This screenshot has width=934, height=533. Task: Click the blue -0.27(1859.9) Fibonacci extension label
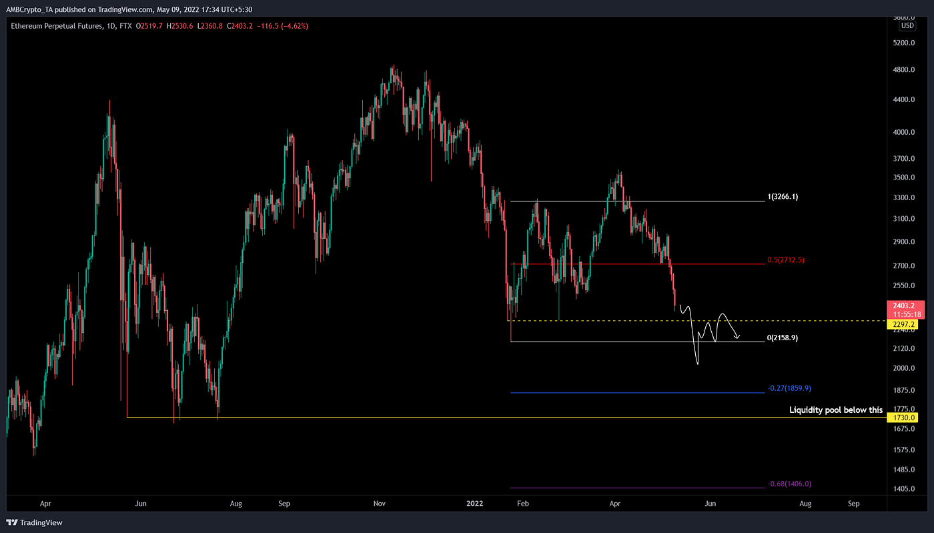[789, 388]
